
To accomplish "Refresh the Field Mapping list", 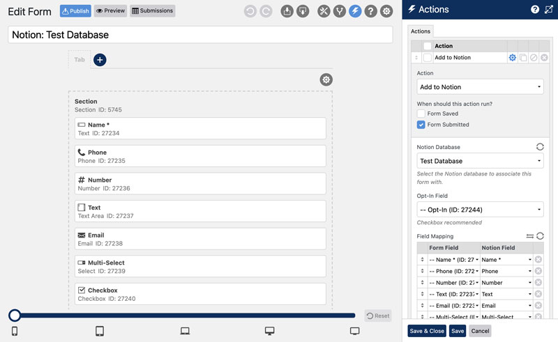I will [x=540, y=236].
